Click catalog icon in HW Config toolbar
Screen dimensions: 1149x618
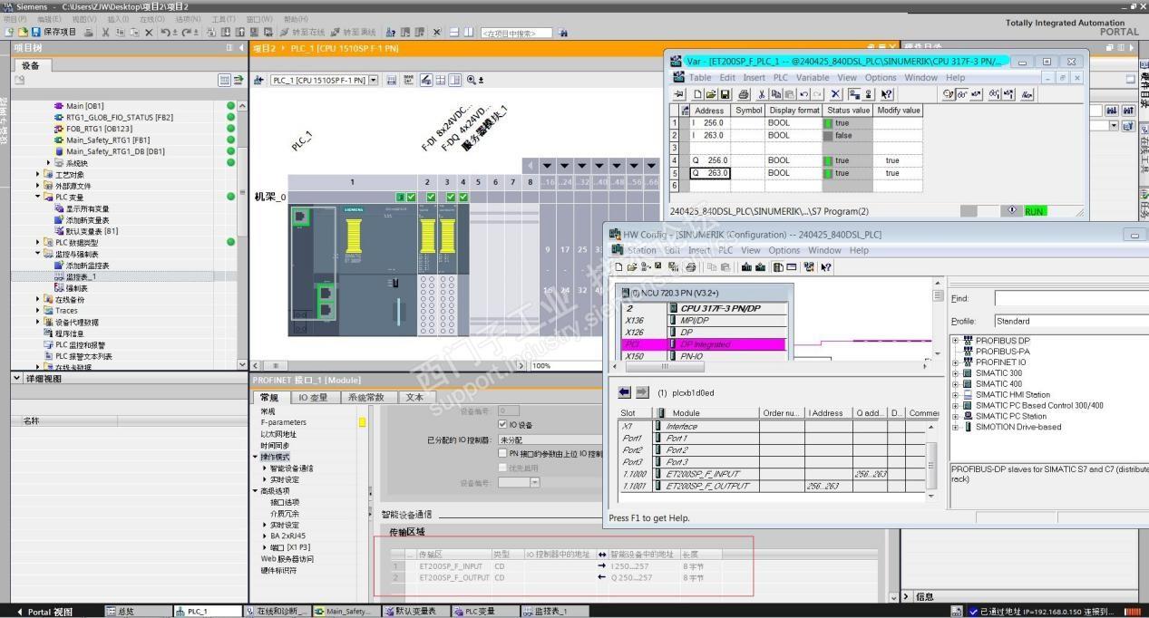[778, 267]
